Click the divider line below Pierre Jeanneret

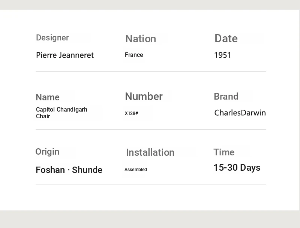pyautogui.click(x=151, y=71)
